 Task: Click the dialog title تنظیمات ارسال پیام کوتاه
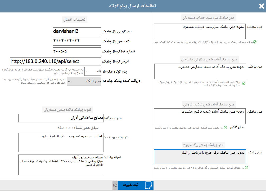pos(133,6)
